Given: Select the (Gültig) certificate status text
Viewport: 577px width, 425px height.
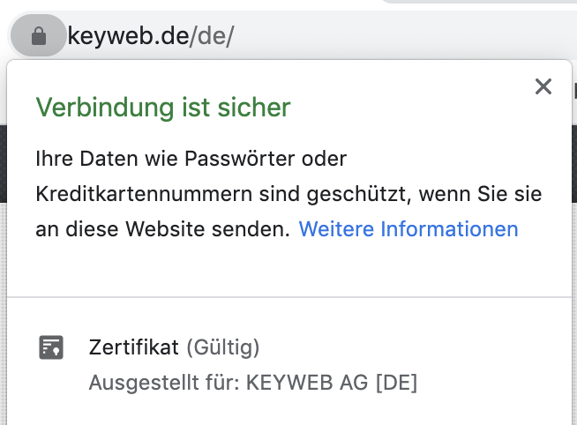Looking at the screenshot, I should point(223,347).
